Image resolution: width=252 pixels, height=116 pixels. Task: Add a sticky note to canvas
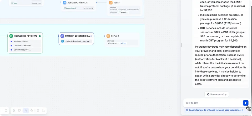pyautogui.click(x=19, y=110)
